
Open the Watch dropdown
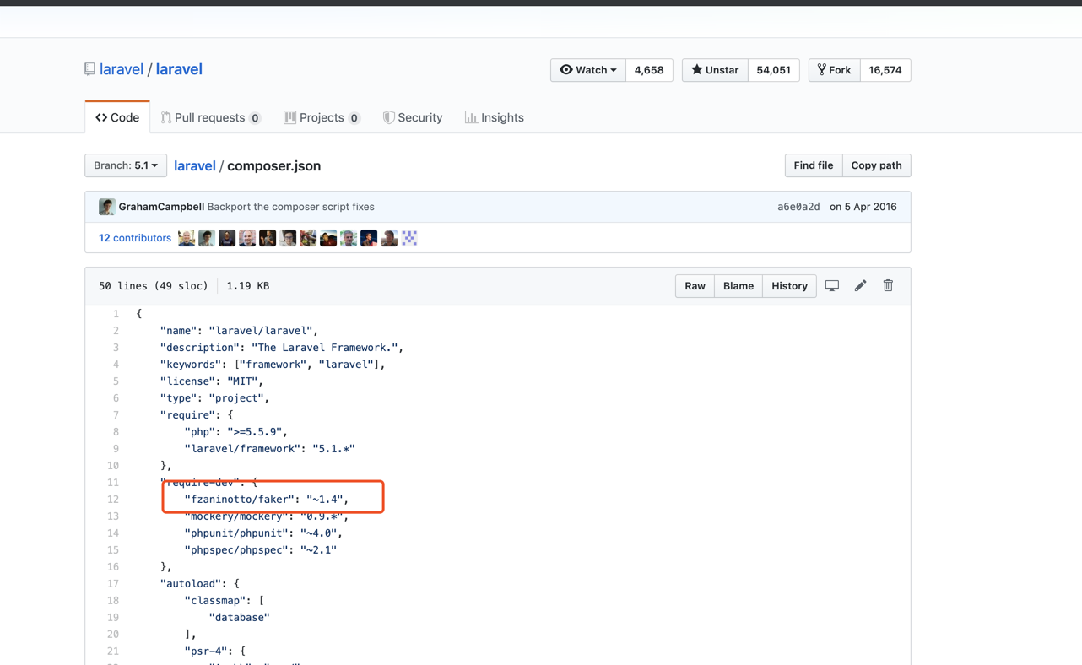coord(588,70)
